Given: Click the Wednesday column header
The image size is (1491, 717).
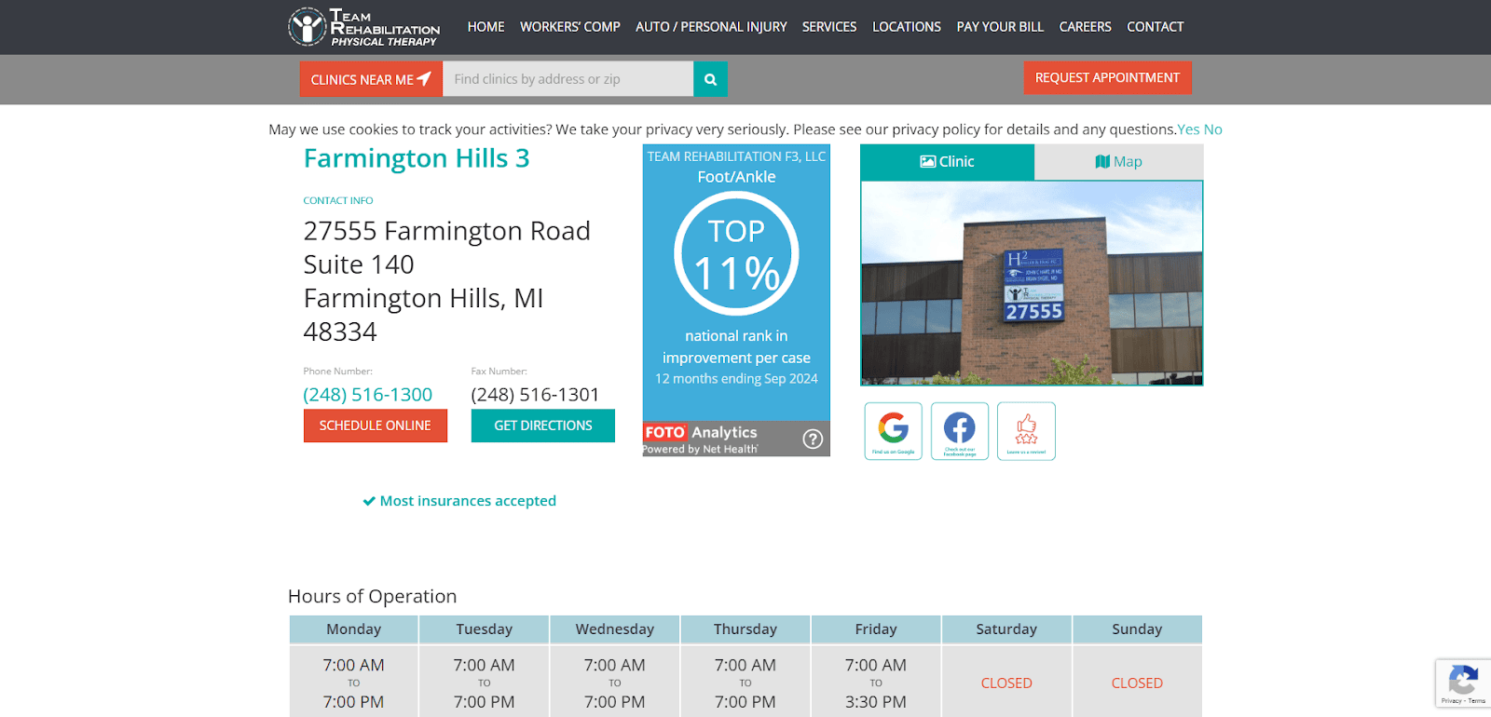Looking at the screenshot, I should (x=615, y=629).
